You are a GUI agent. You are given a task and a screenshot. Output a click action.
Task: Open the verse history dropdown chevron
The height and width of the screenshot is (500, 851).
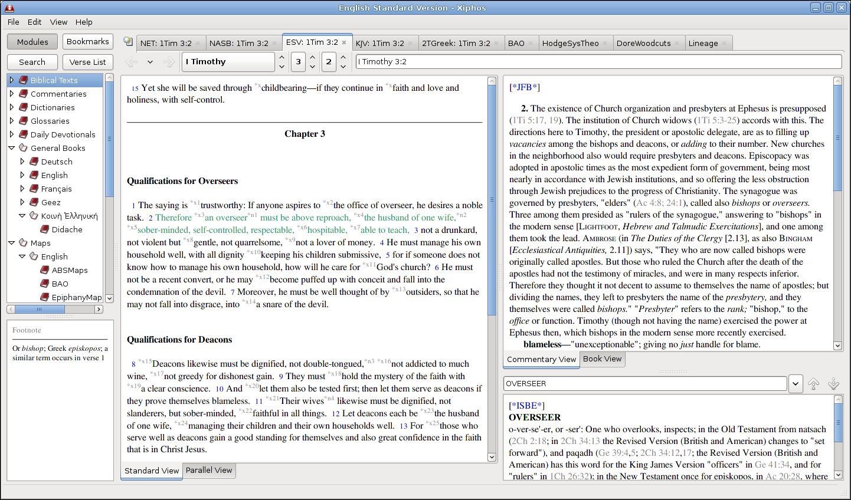pyautogui.click(x=150, y=61)
